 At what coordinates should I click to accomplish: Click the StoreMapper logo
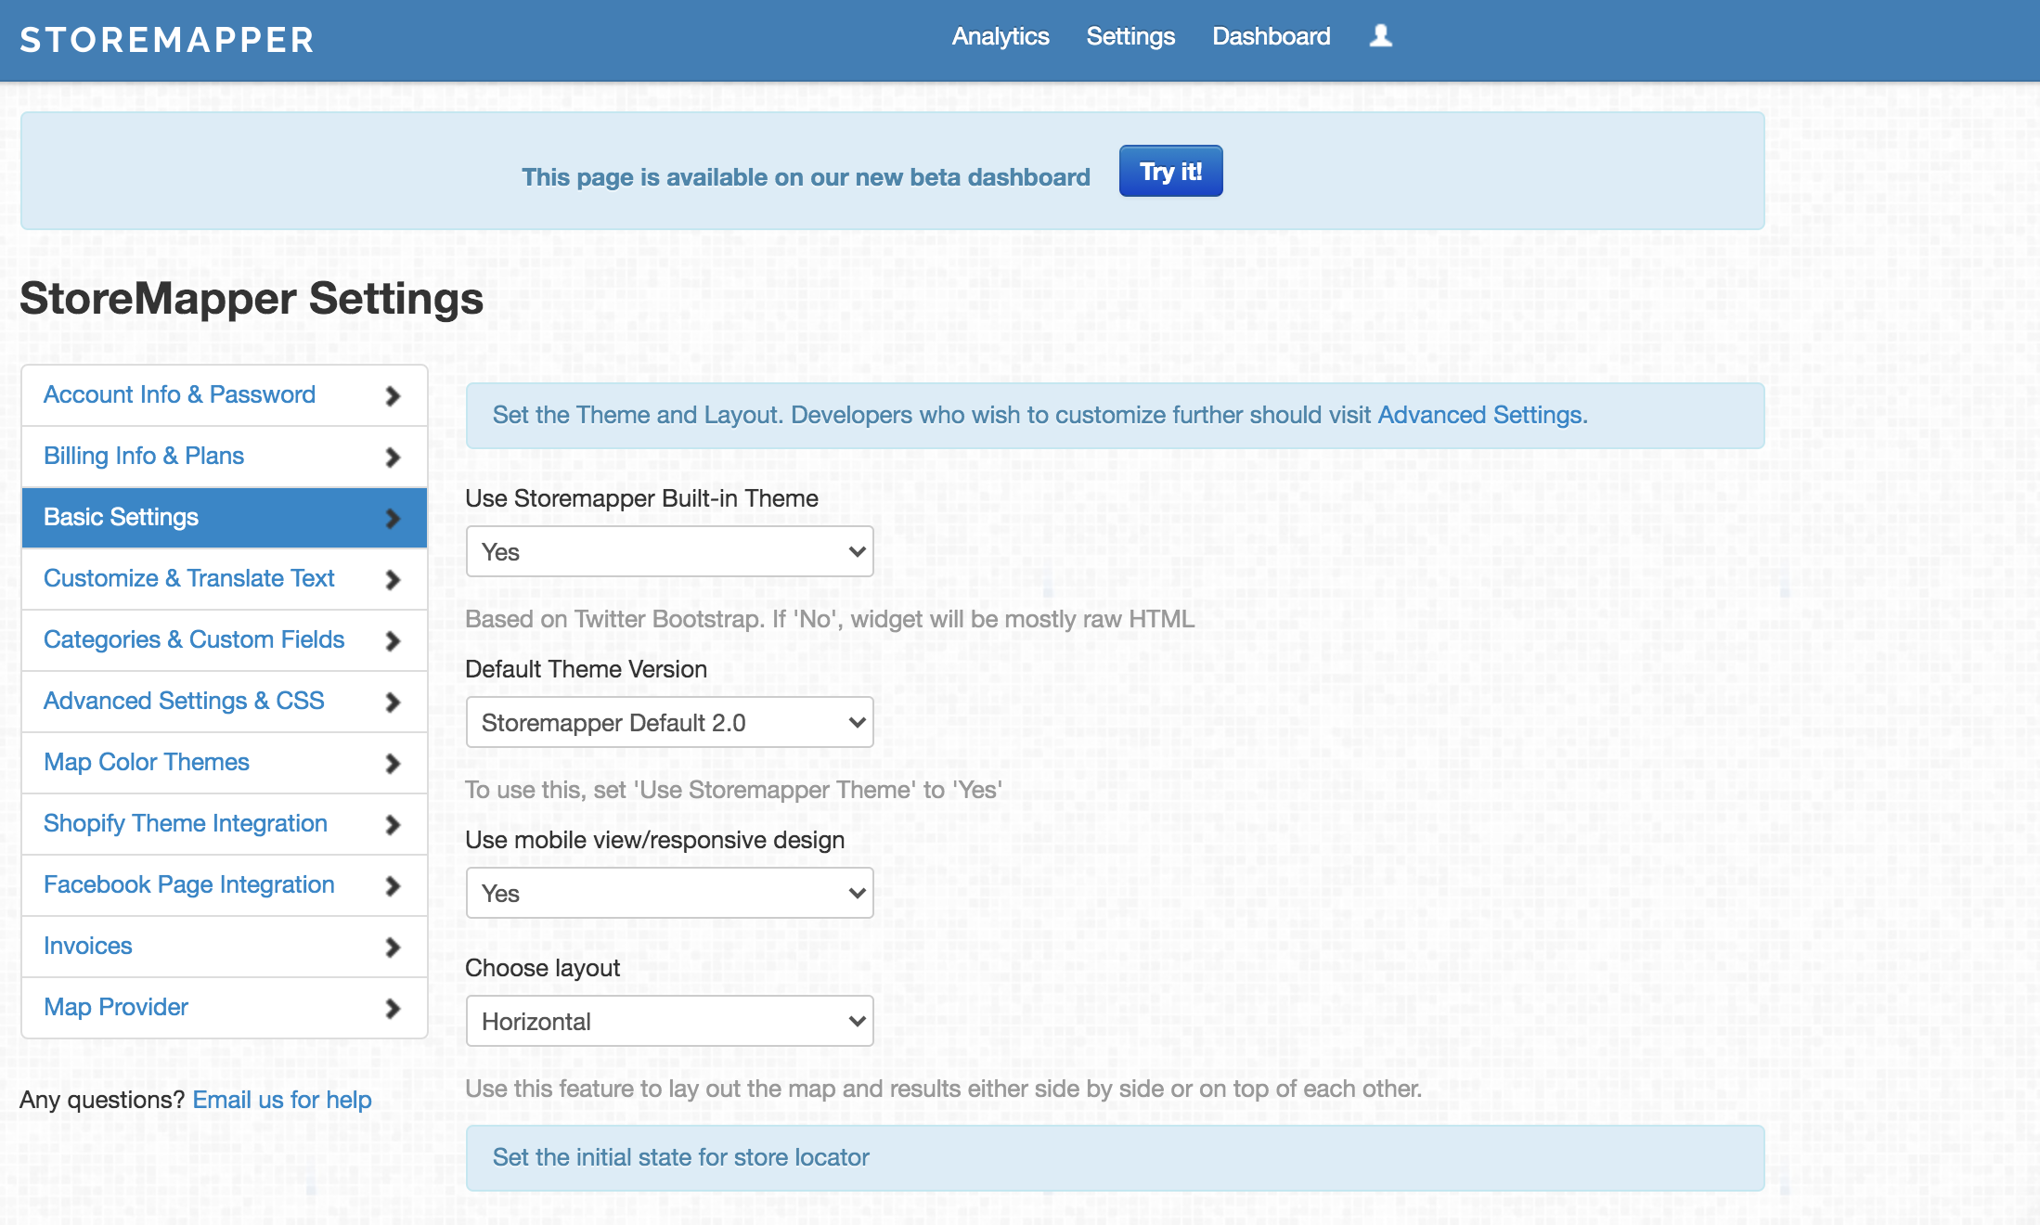pyautogui.click(x=167, y=40)
